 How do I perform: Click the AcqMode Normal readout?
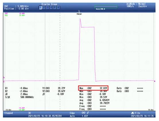click(136, 4)
